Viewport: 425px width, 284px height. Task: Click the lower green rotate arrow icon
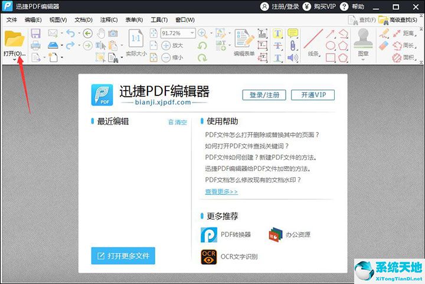[202, 57]
